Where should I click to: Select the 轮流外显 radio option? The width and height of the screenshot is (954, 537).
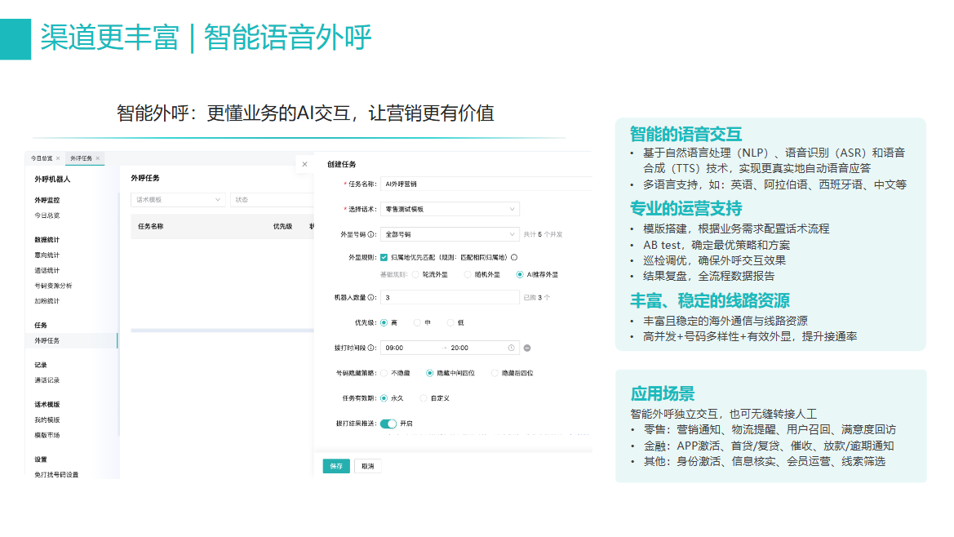(x=415, y=274)
